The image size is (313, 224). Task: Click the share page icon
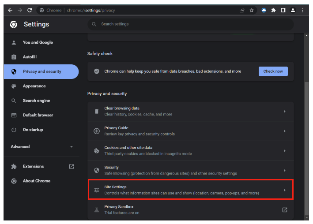[x=242, y=10]
